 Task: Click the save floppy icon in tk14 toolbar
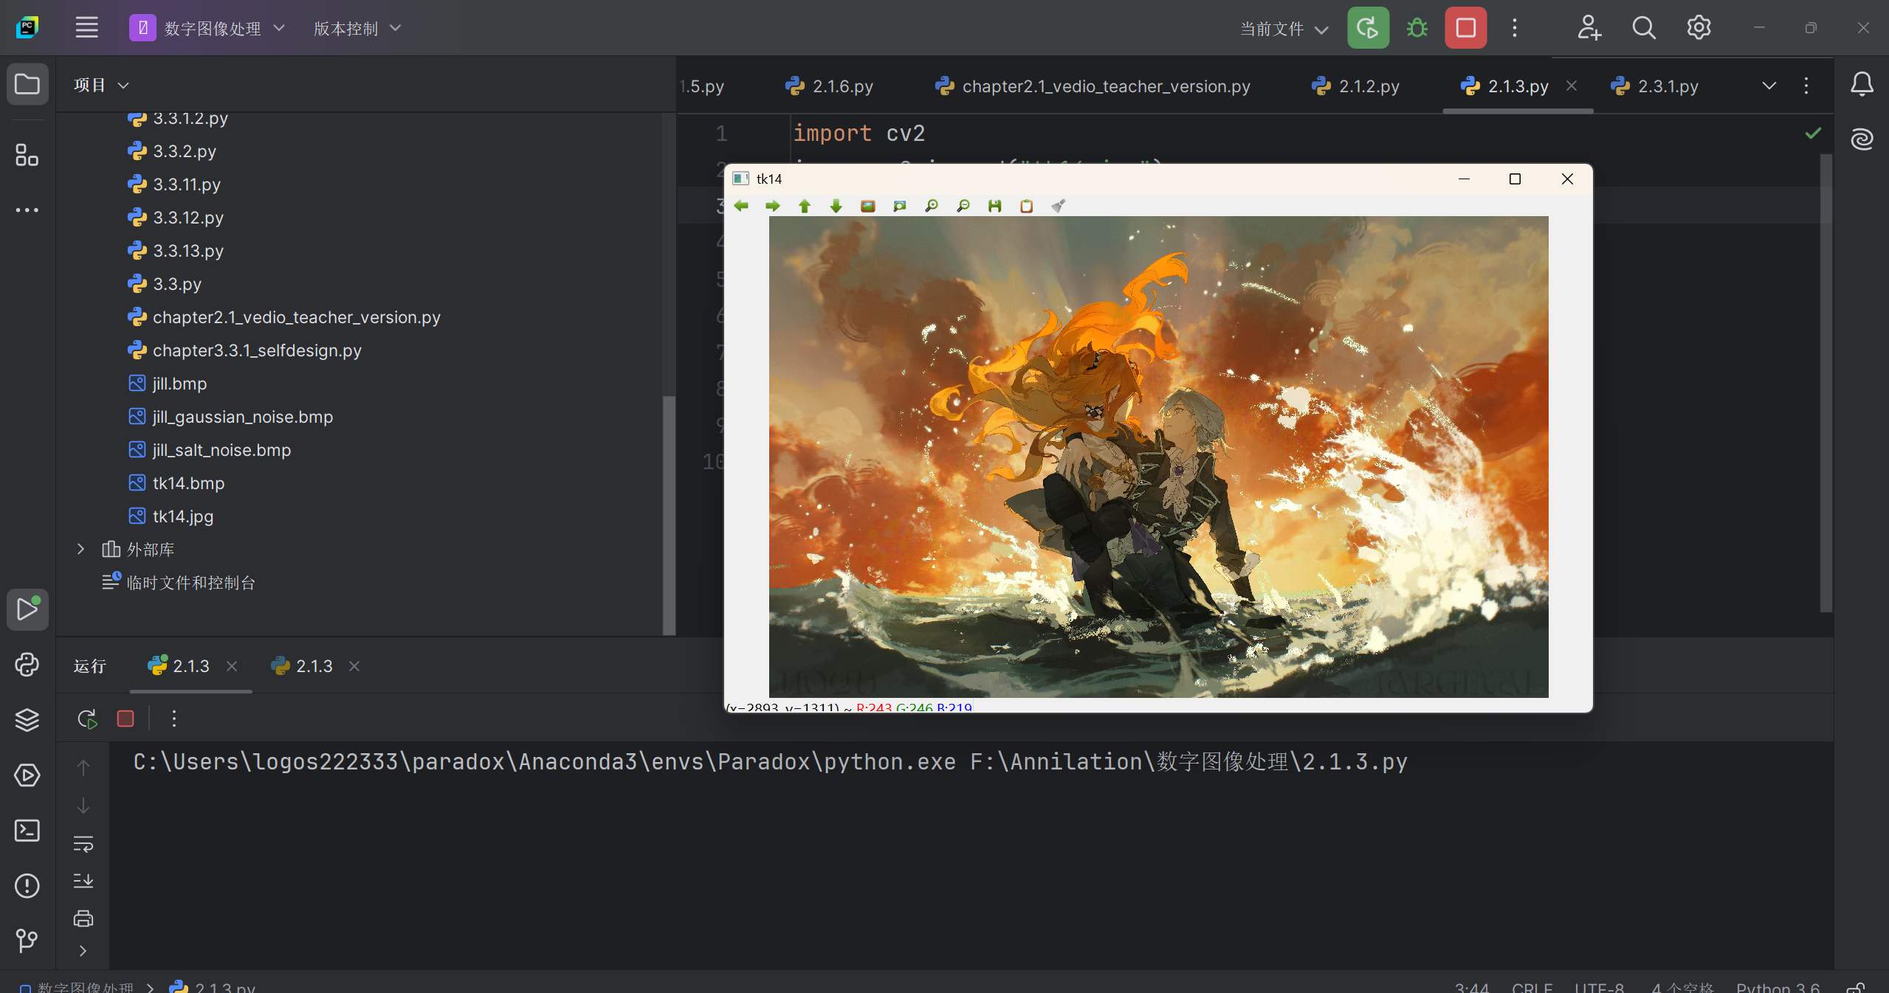click(x=994, y=206)
